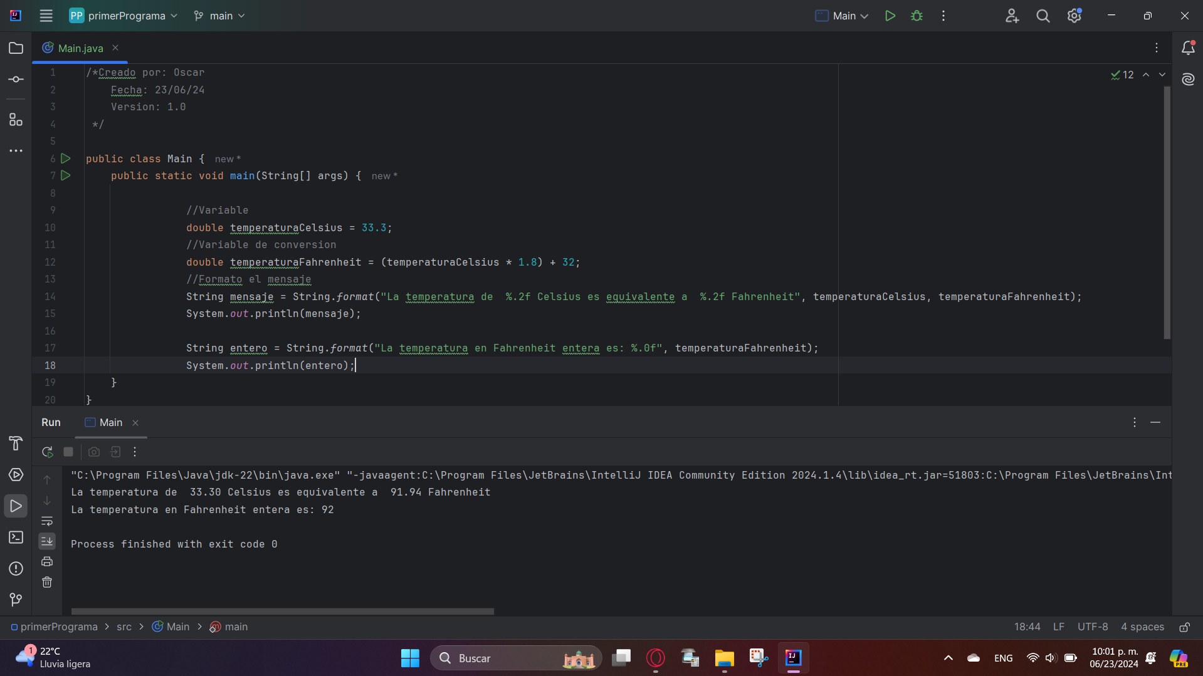Open the weather widget showing 22°C
Image resolution: width=1203 pixels, height=676 pixels.
tap(53, 658)
